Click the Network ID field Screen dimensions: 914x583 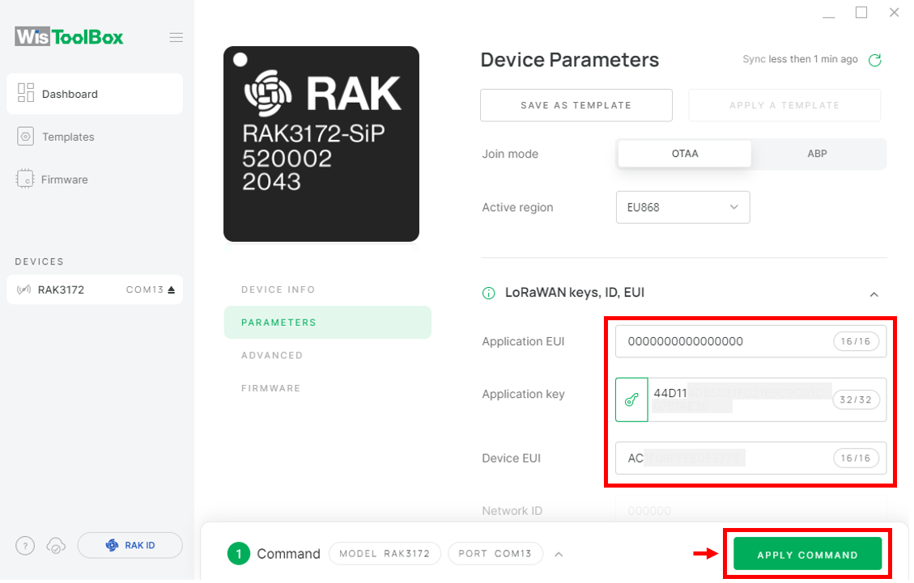750,511
